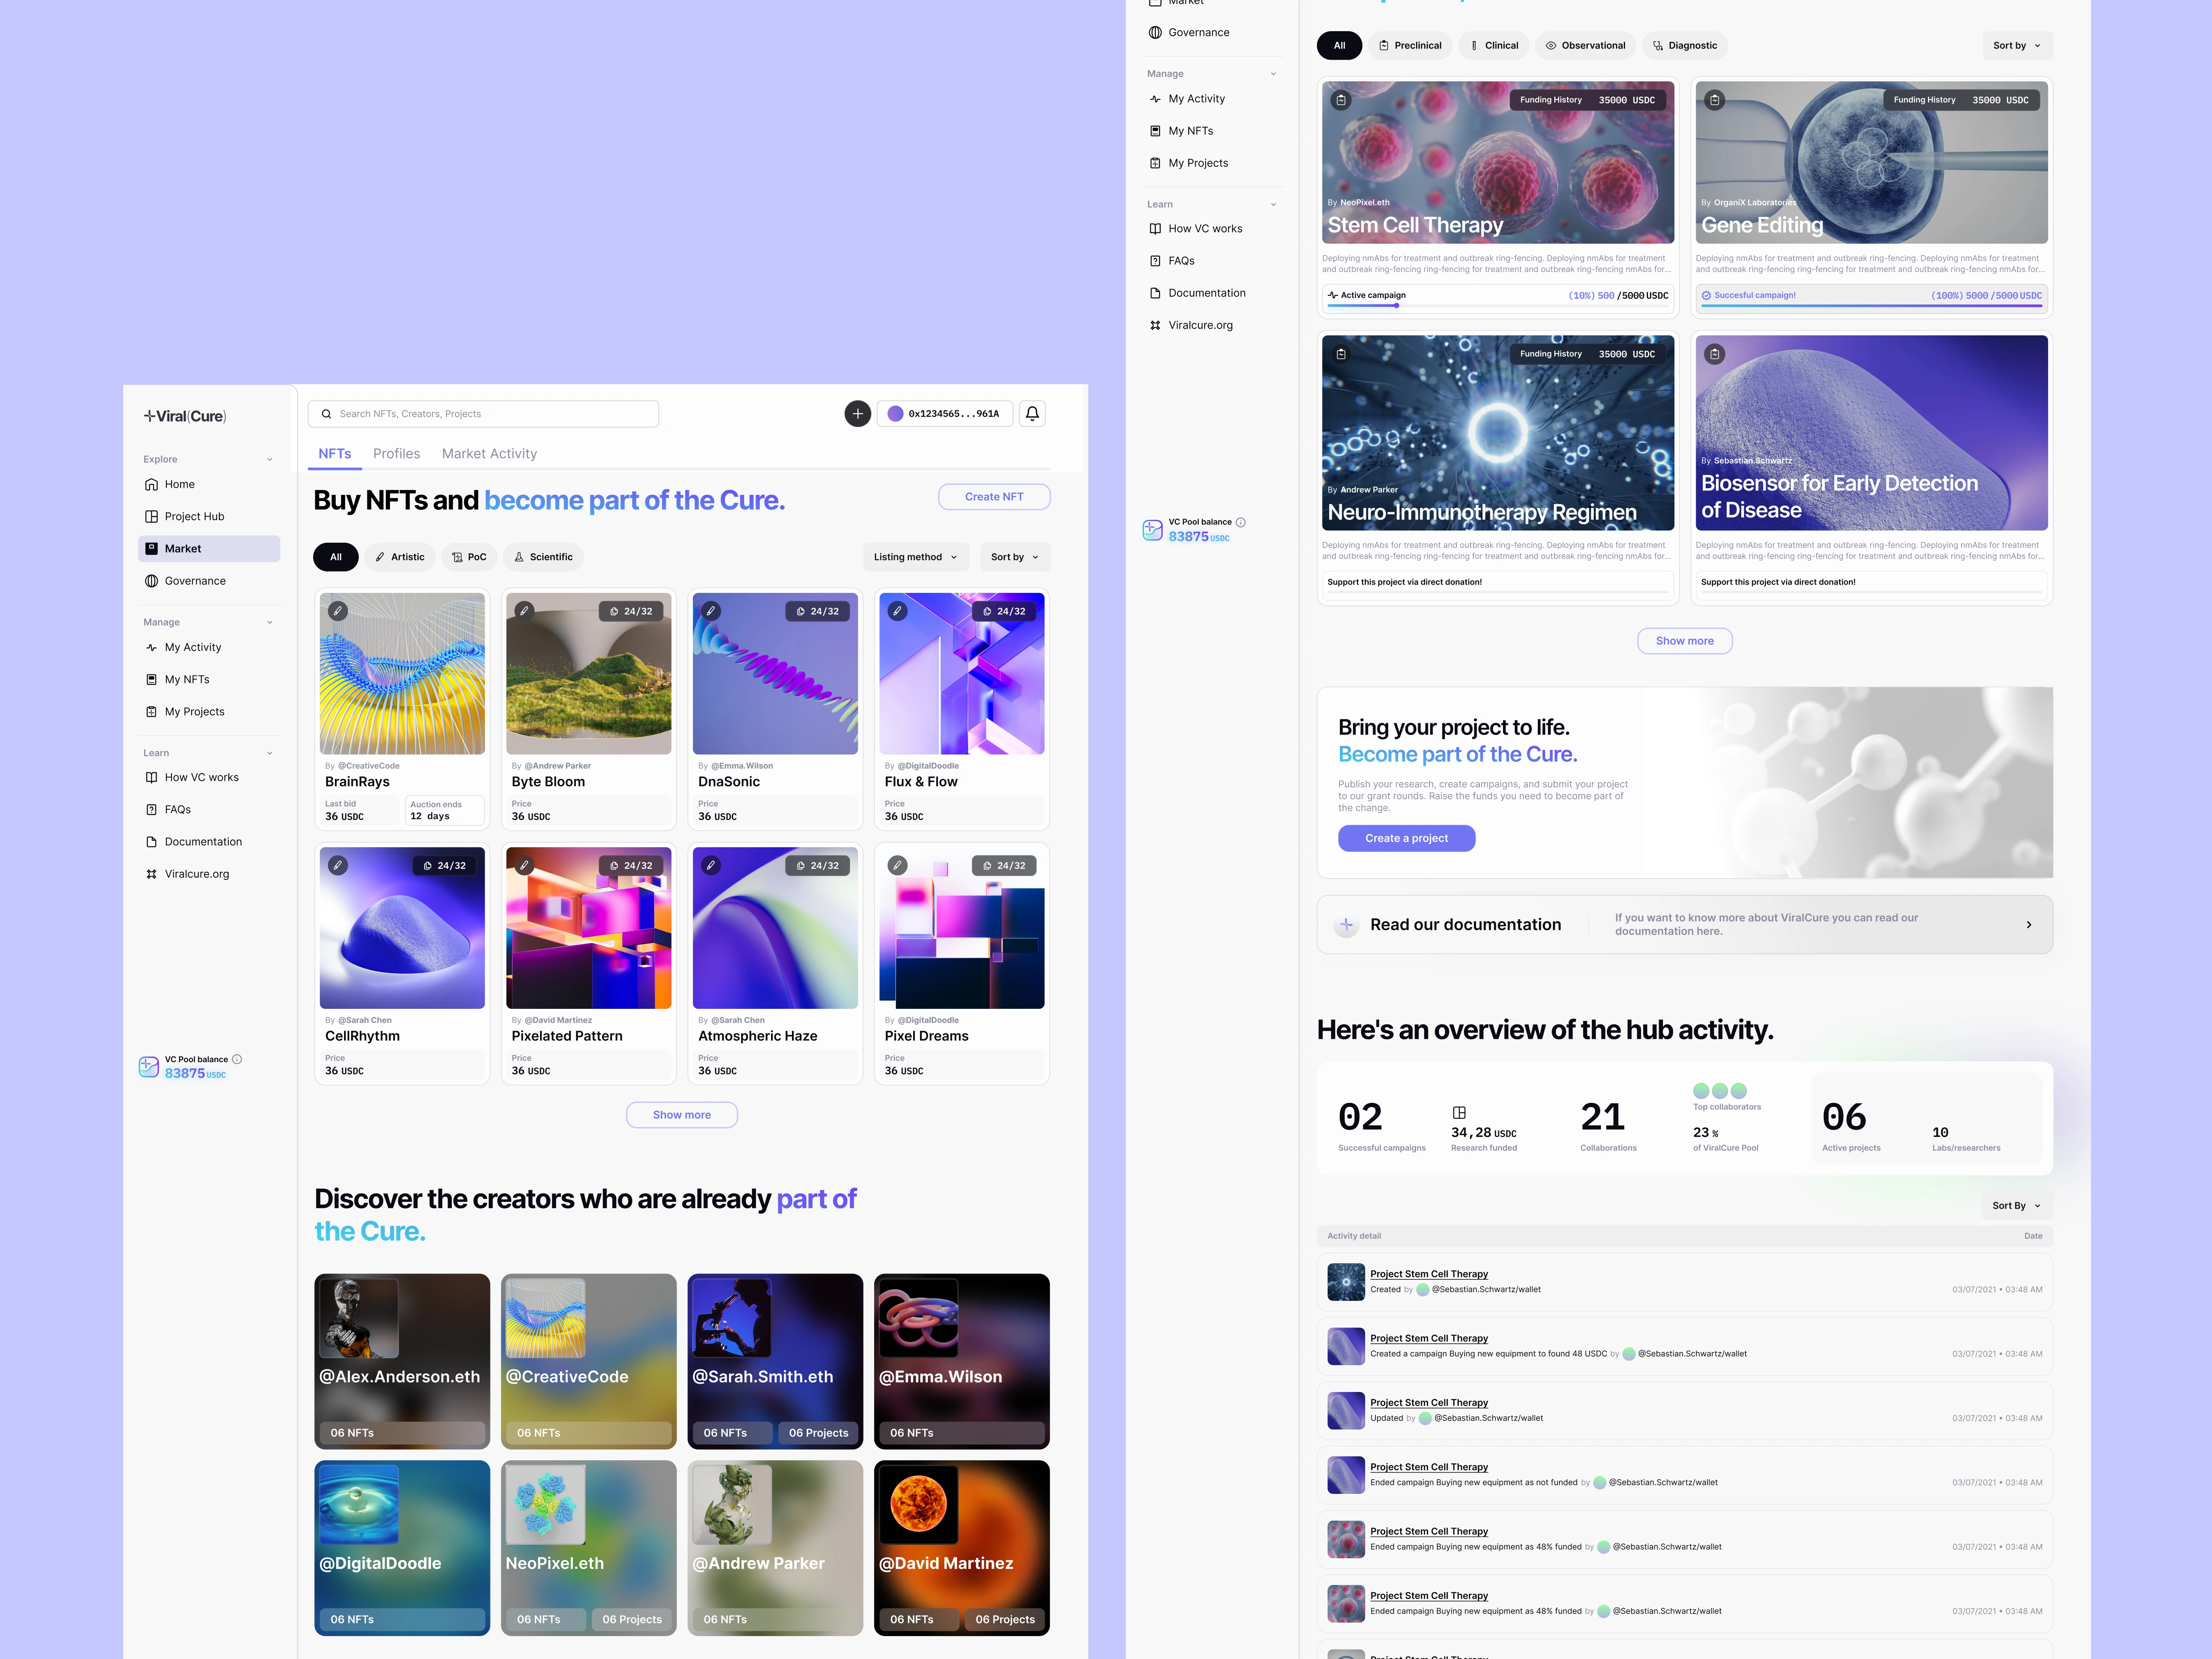Click the My Activity icon in the Market screen sidebar

[x=152, y=648]
